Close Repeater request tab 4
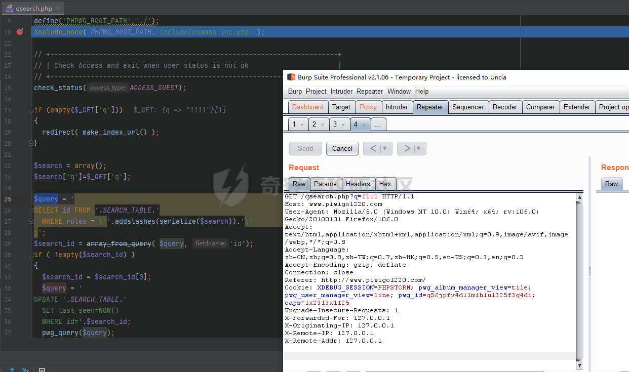Viewport: 629px width, 372px height. (364, 125)
